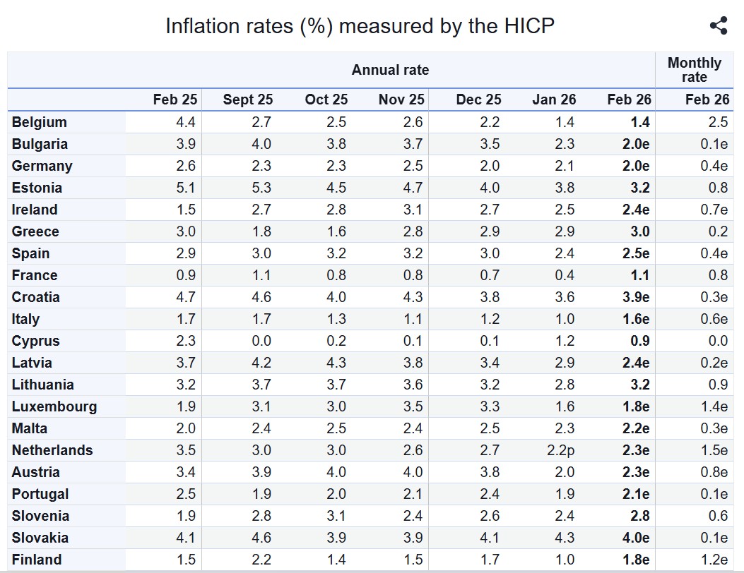Select the Luxembourg row label
This screenshot has width=744, height=573.
pyautogui.click(x=54, y=406)
